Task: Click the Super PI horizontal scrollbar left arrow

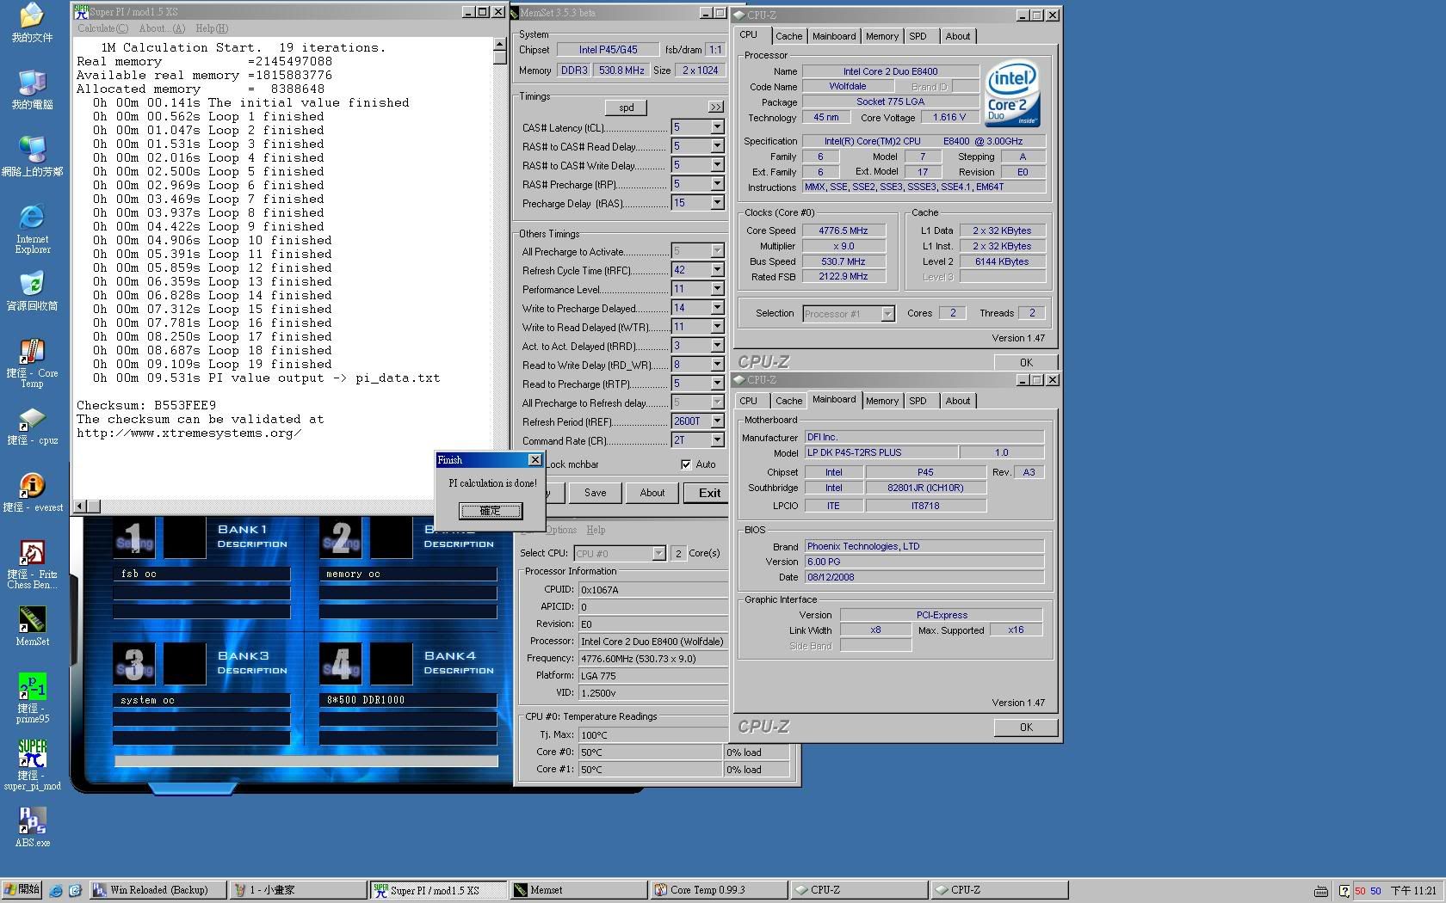Action: [x=79, y=507]
